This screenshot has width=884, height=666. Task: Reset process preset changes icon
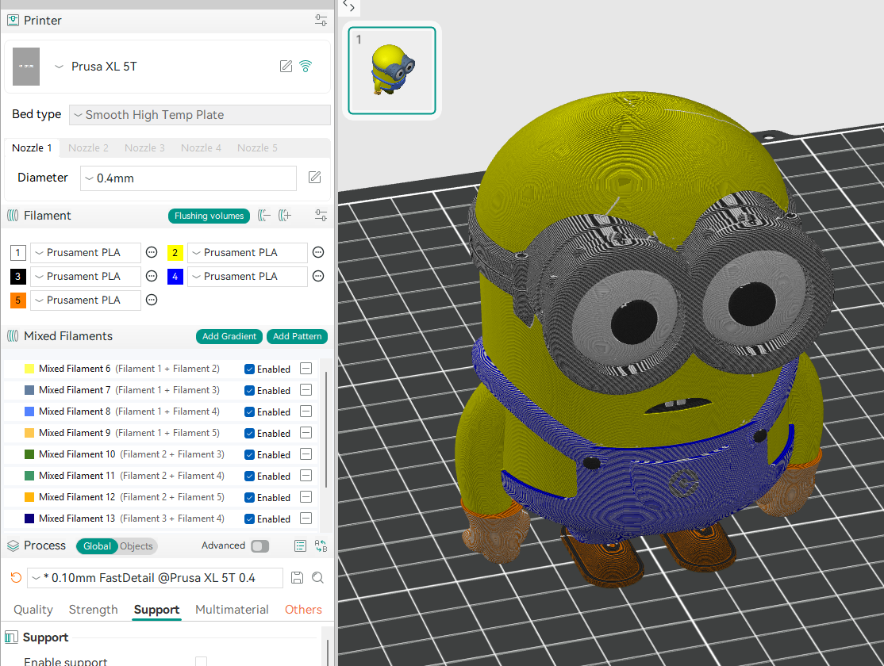[17, 577]
